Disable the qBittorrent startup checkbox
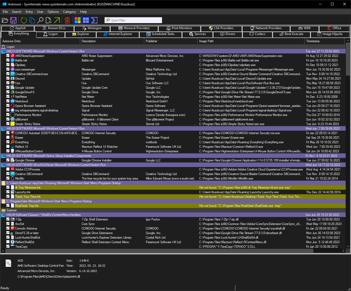351x291 pixels. point(8,119)
